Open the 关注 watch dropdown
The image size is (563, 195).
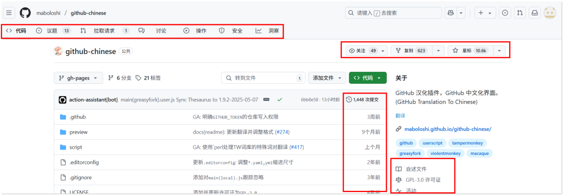pyautogui.click(x=366, y=51)
